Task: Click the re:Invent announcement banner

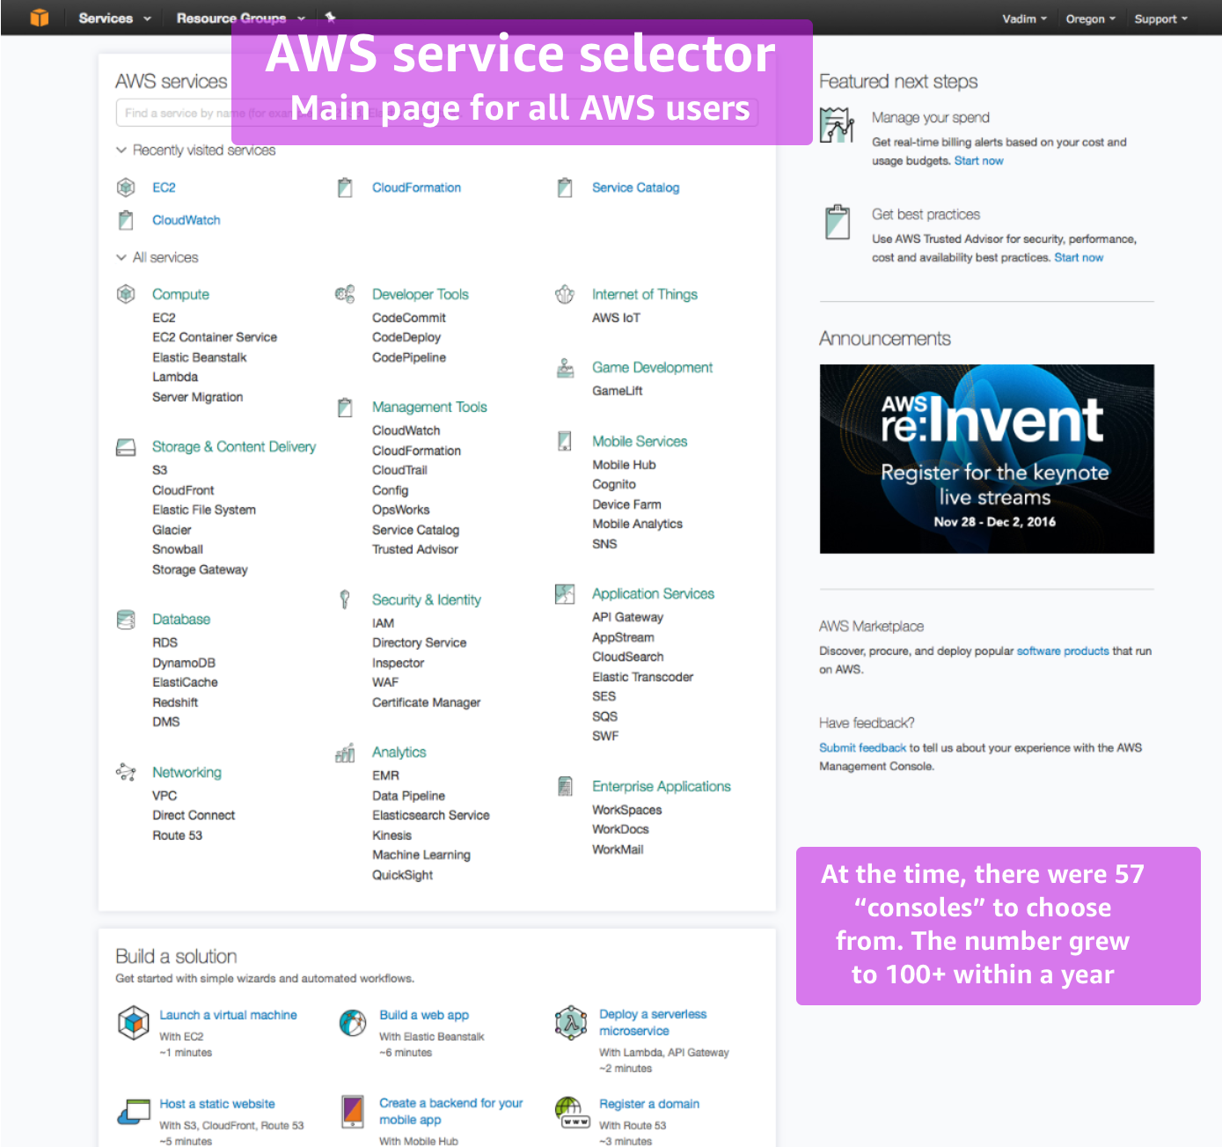Action: pos(987,459)
